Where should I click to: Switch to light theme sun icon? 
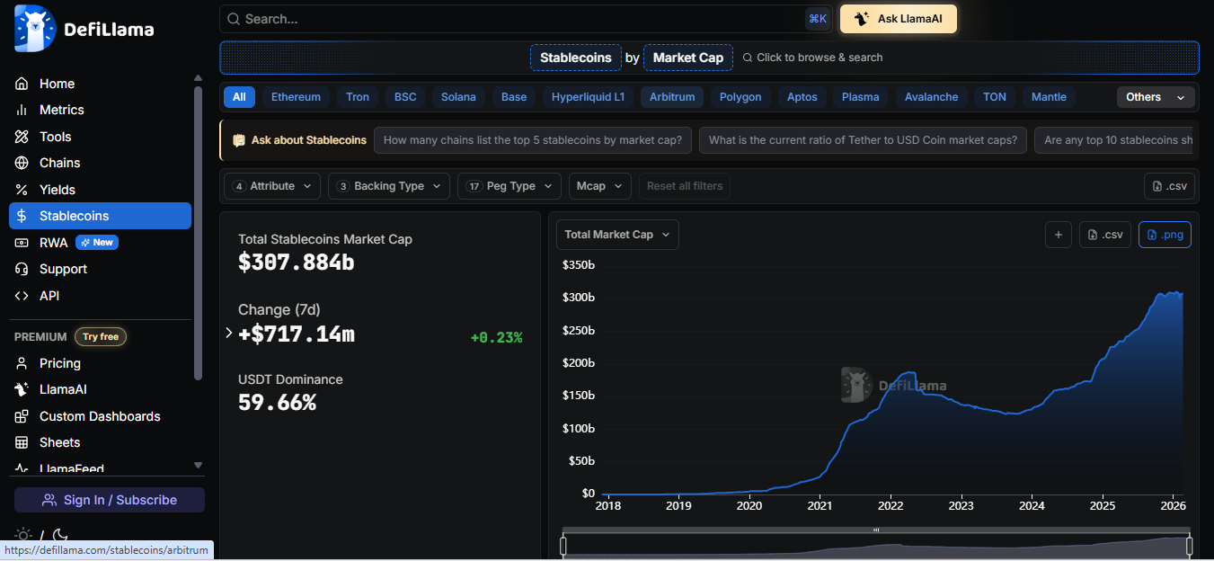coord(23,536)
